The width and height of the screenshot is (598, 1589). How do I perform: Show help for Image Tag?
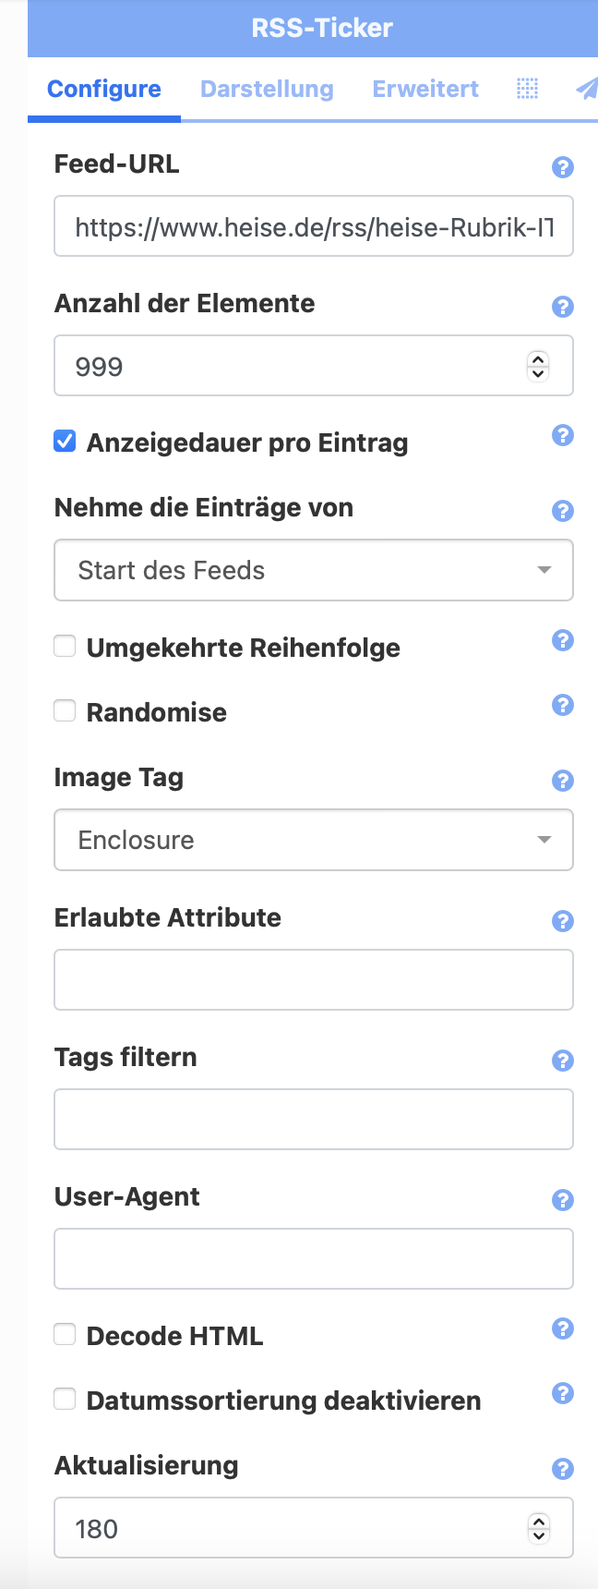(562, 781)
